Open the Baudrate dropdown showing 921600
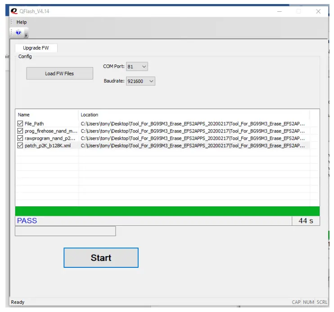Viewport: 334px width, 312px height. 140,81
